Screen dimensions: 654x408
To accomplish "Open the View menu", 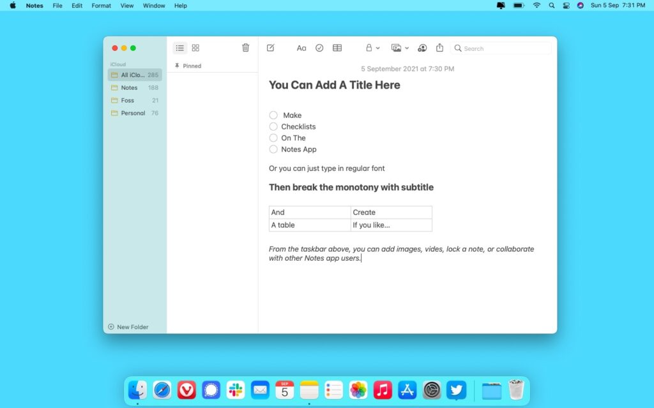I will [126, 5].
